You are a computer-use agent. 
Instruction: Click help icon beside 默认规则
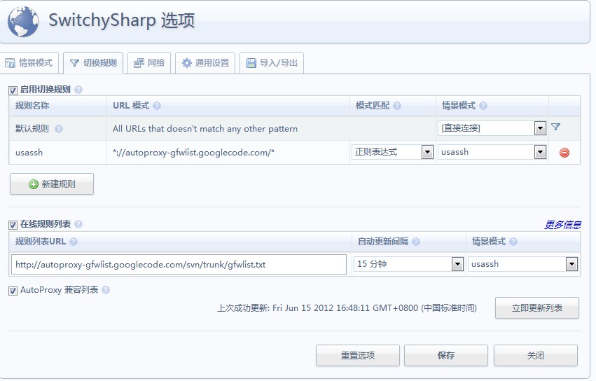pos(59,129)
